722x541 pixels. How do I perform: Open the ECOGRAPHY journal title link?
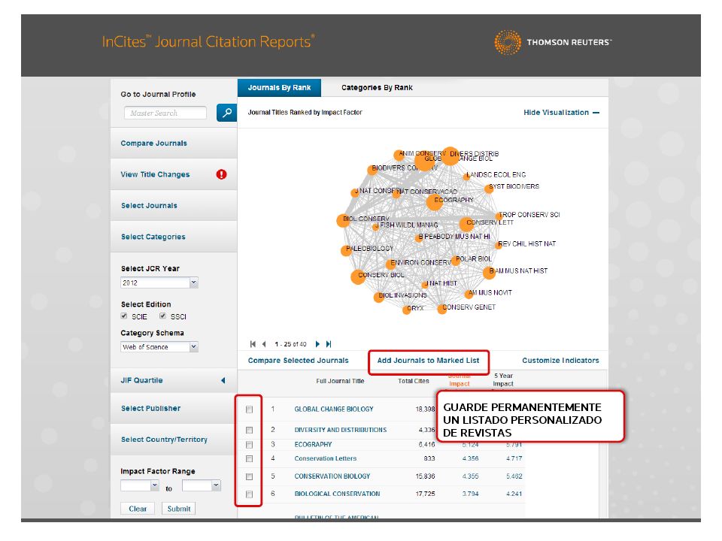(x=313, y=445)
